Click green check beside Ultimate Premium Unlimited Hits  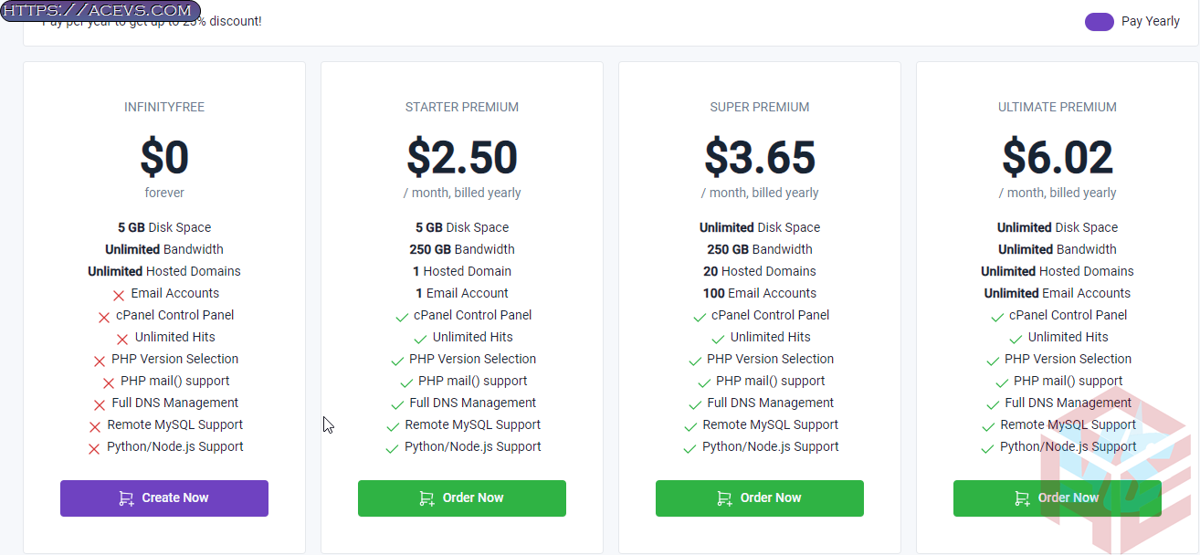[x=1016, y=339]
